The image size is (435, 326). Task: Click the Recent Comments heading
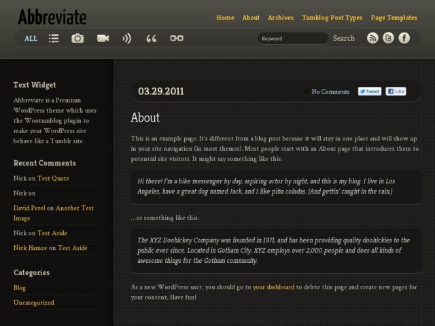(45, 163)
